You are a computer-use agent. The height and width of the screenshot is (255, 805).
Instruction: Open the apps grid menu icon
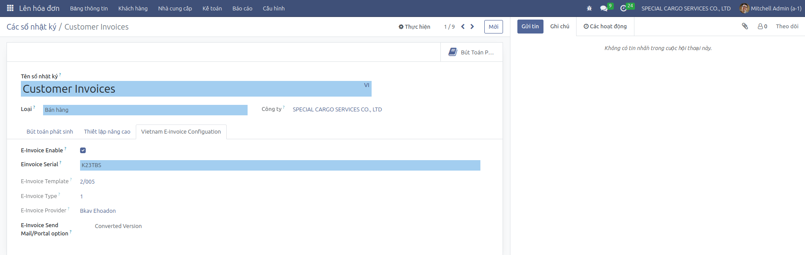pos(10,8)
